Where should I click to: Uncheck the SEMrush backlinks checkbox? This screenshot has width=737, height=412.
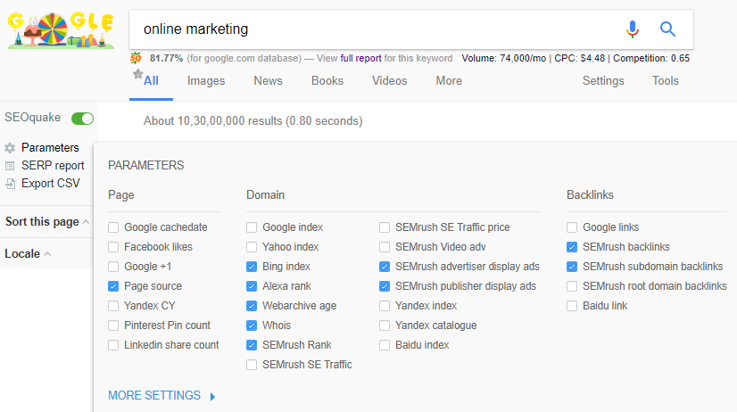pyautogui.click(x=572, y=247)
